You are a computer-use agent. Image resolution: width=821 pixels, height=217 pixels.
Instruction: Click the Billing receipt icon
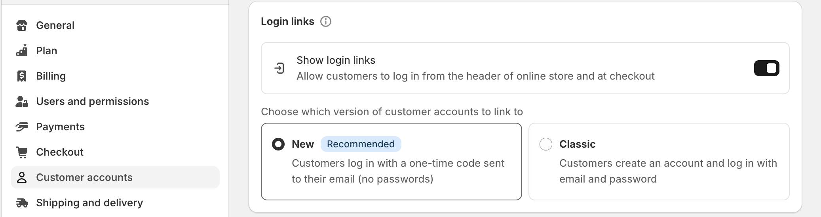coord(22,76)
